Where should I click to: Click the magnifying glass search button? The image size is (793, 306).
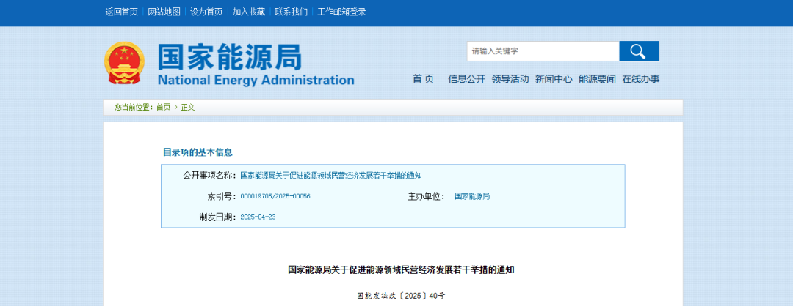click(x=639, y=51)
